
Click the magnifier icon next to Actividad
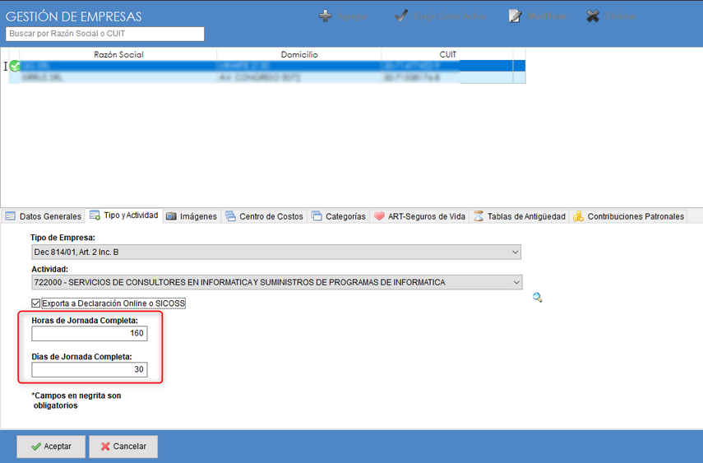(538, 298)
